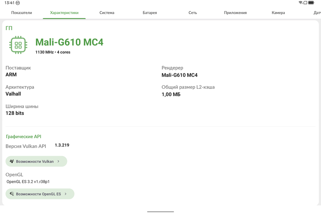
Task: Select the Характеристики tab
Action: (x=64, y=13)
